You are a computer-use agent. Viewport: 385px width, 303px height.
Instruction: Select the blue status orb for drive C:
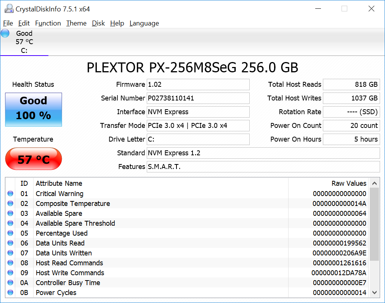[x=5, y=33]
